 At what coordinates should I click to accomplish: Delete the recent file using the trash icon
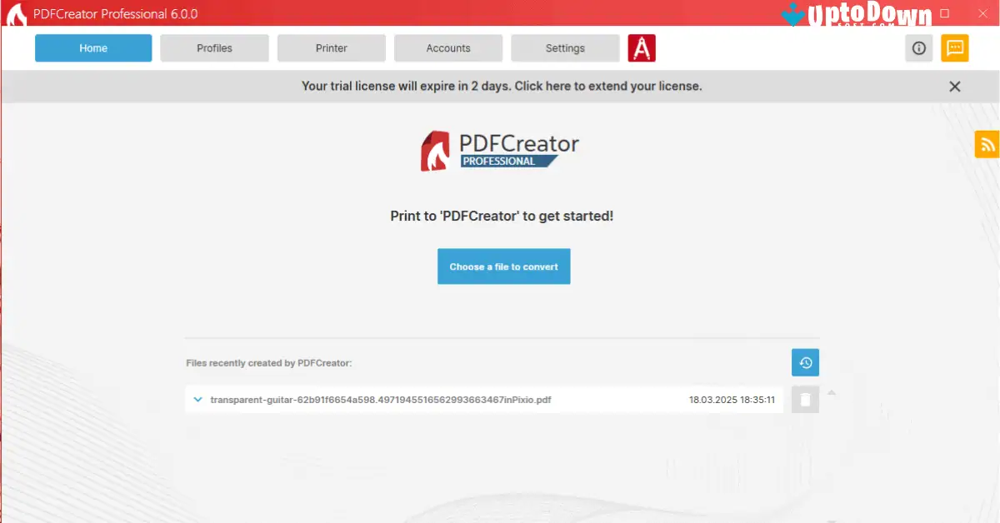tap(804, 399)
